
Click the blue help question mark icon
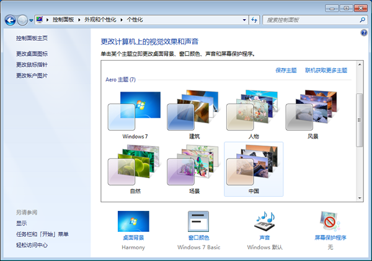click(363, 32)
